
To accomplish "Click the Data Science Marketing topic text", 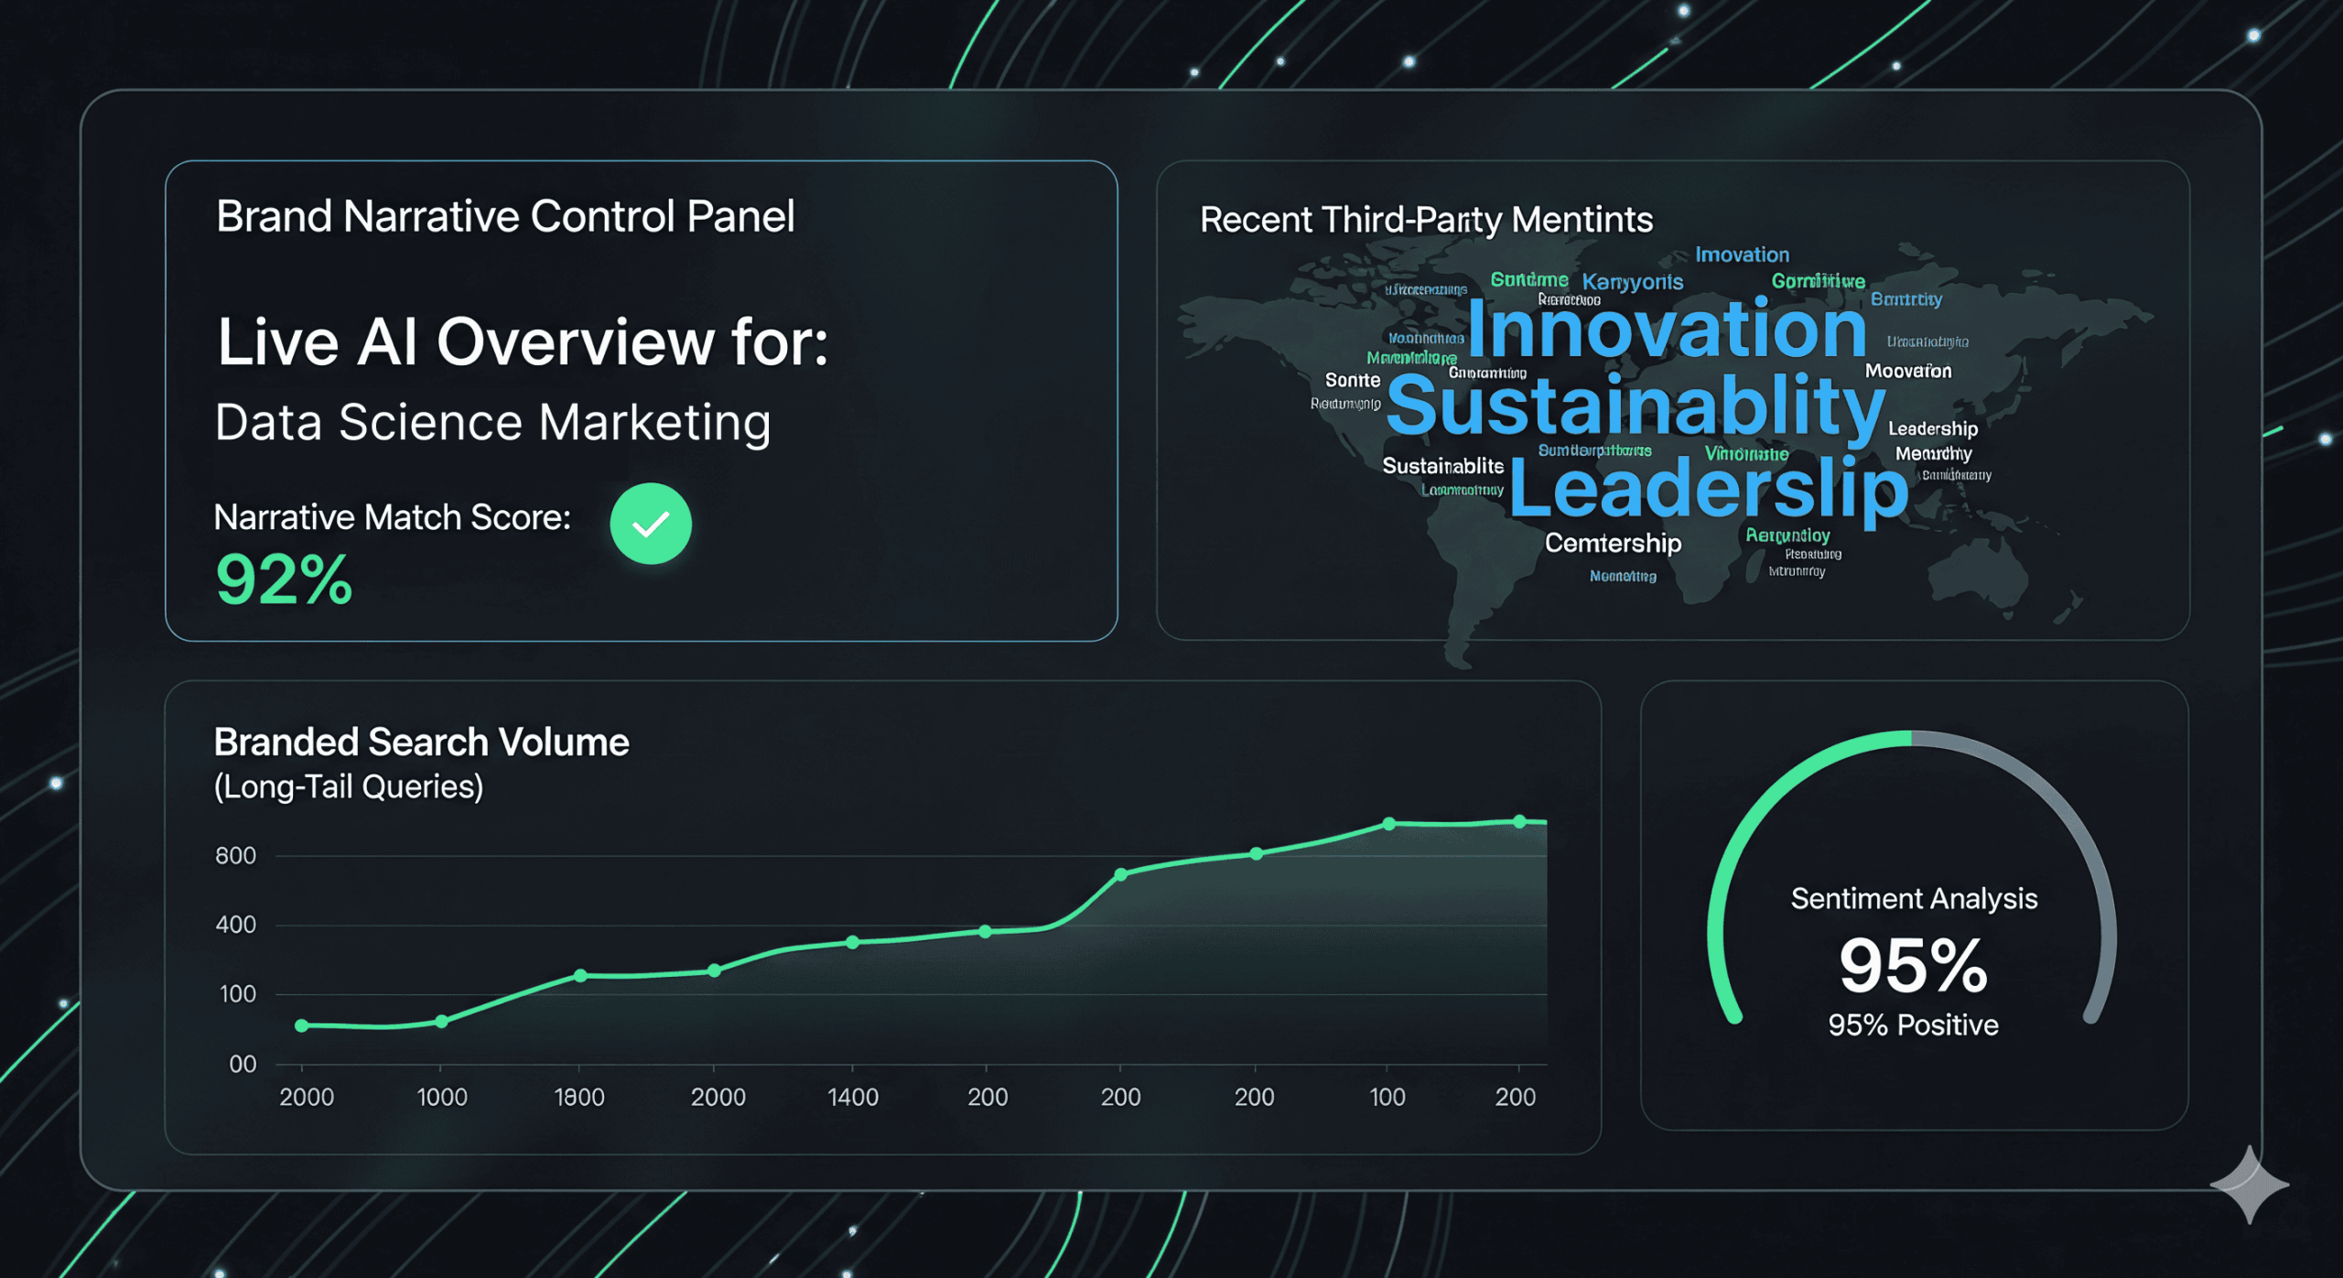I will coord(493,423).
